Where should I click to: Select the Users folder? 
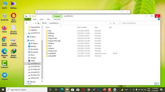[50, 46]
